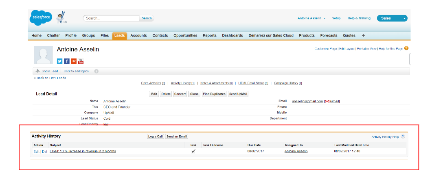This screenshot has width=432, height=182.
Task: Switch to the Reports tab
Action: point(210,35)
